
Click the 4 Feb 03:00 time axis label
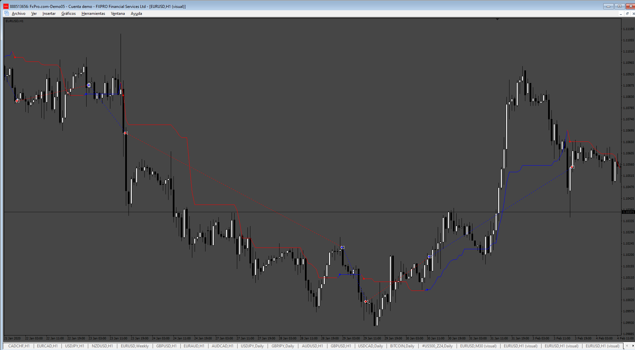(x=604, y=338)
